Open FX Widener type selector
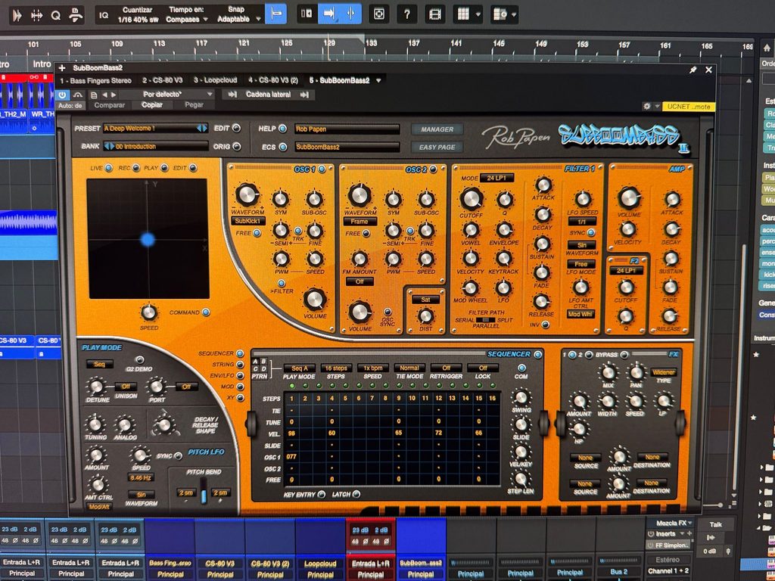 [x=663, y=372]
